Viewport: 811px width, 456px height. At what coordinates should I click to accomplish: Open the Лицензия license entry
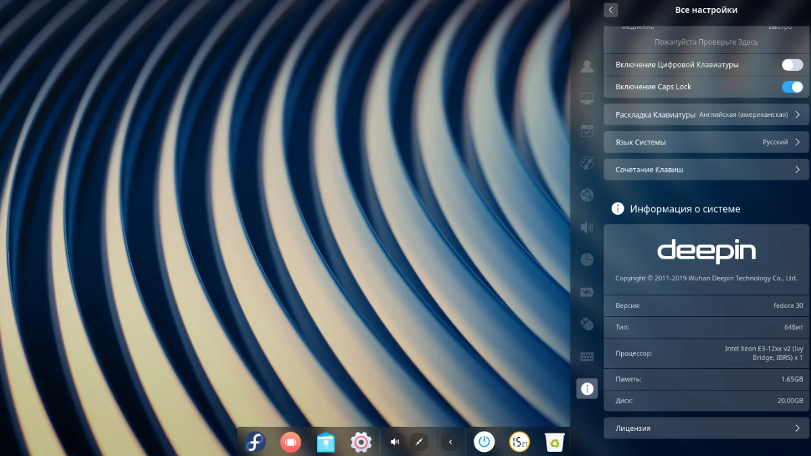coord(706,428)
